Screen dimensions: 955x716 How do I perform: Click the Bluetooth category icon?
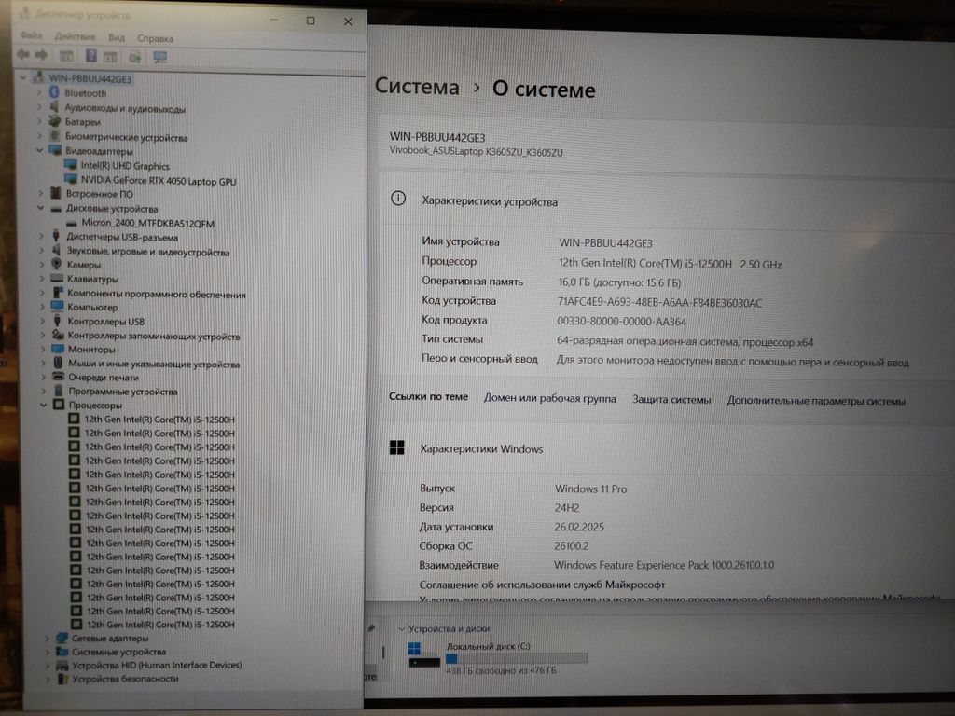[53, 92]
